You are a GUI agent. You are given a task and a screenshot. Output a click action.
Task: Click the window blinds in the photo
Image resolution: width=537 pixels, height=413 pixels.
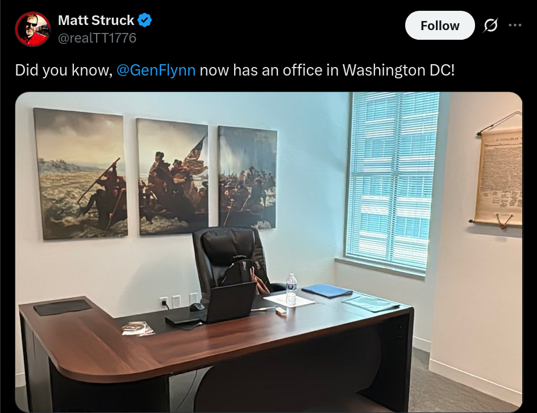point(392,181)
